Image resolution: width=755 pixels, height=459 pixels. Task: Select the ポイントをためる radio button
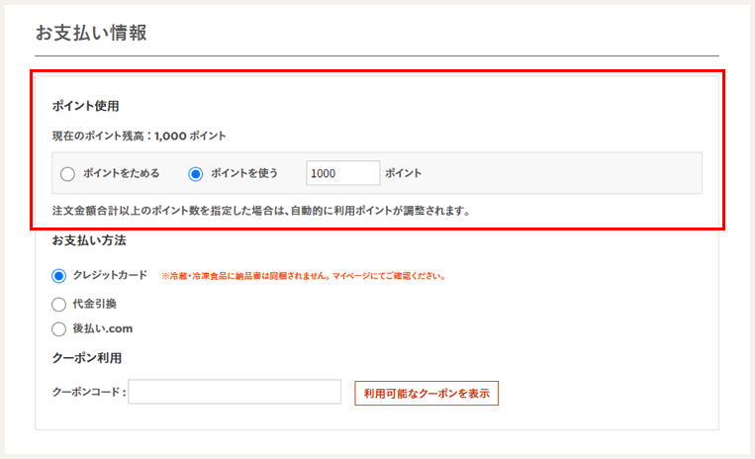click(67, 174)
